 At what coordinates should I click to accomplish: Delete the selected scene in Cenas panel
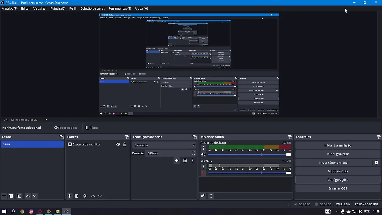(11, 196)
